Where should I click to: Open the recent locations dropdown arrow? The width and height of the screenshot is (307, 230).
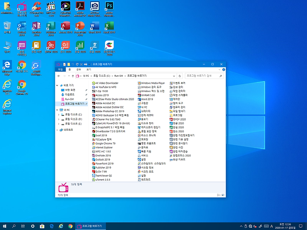coord(69,76)
